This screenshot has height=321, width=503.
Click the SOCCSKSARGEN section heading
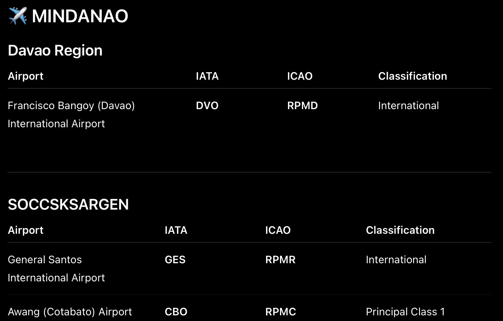point(68,205)
